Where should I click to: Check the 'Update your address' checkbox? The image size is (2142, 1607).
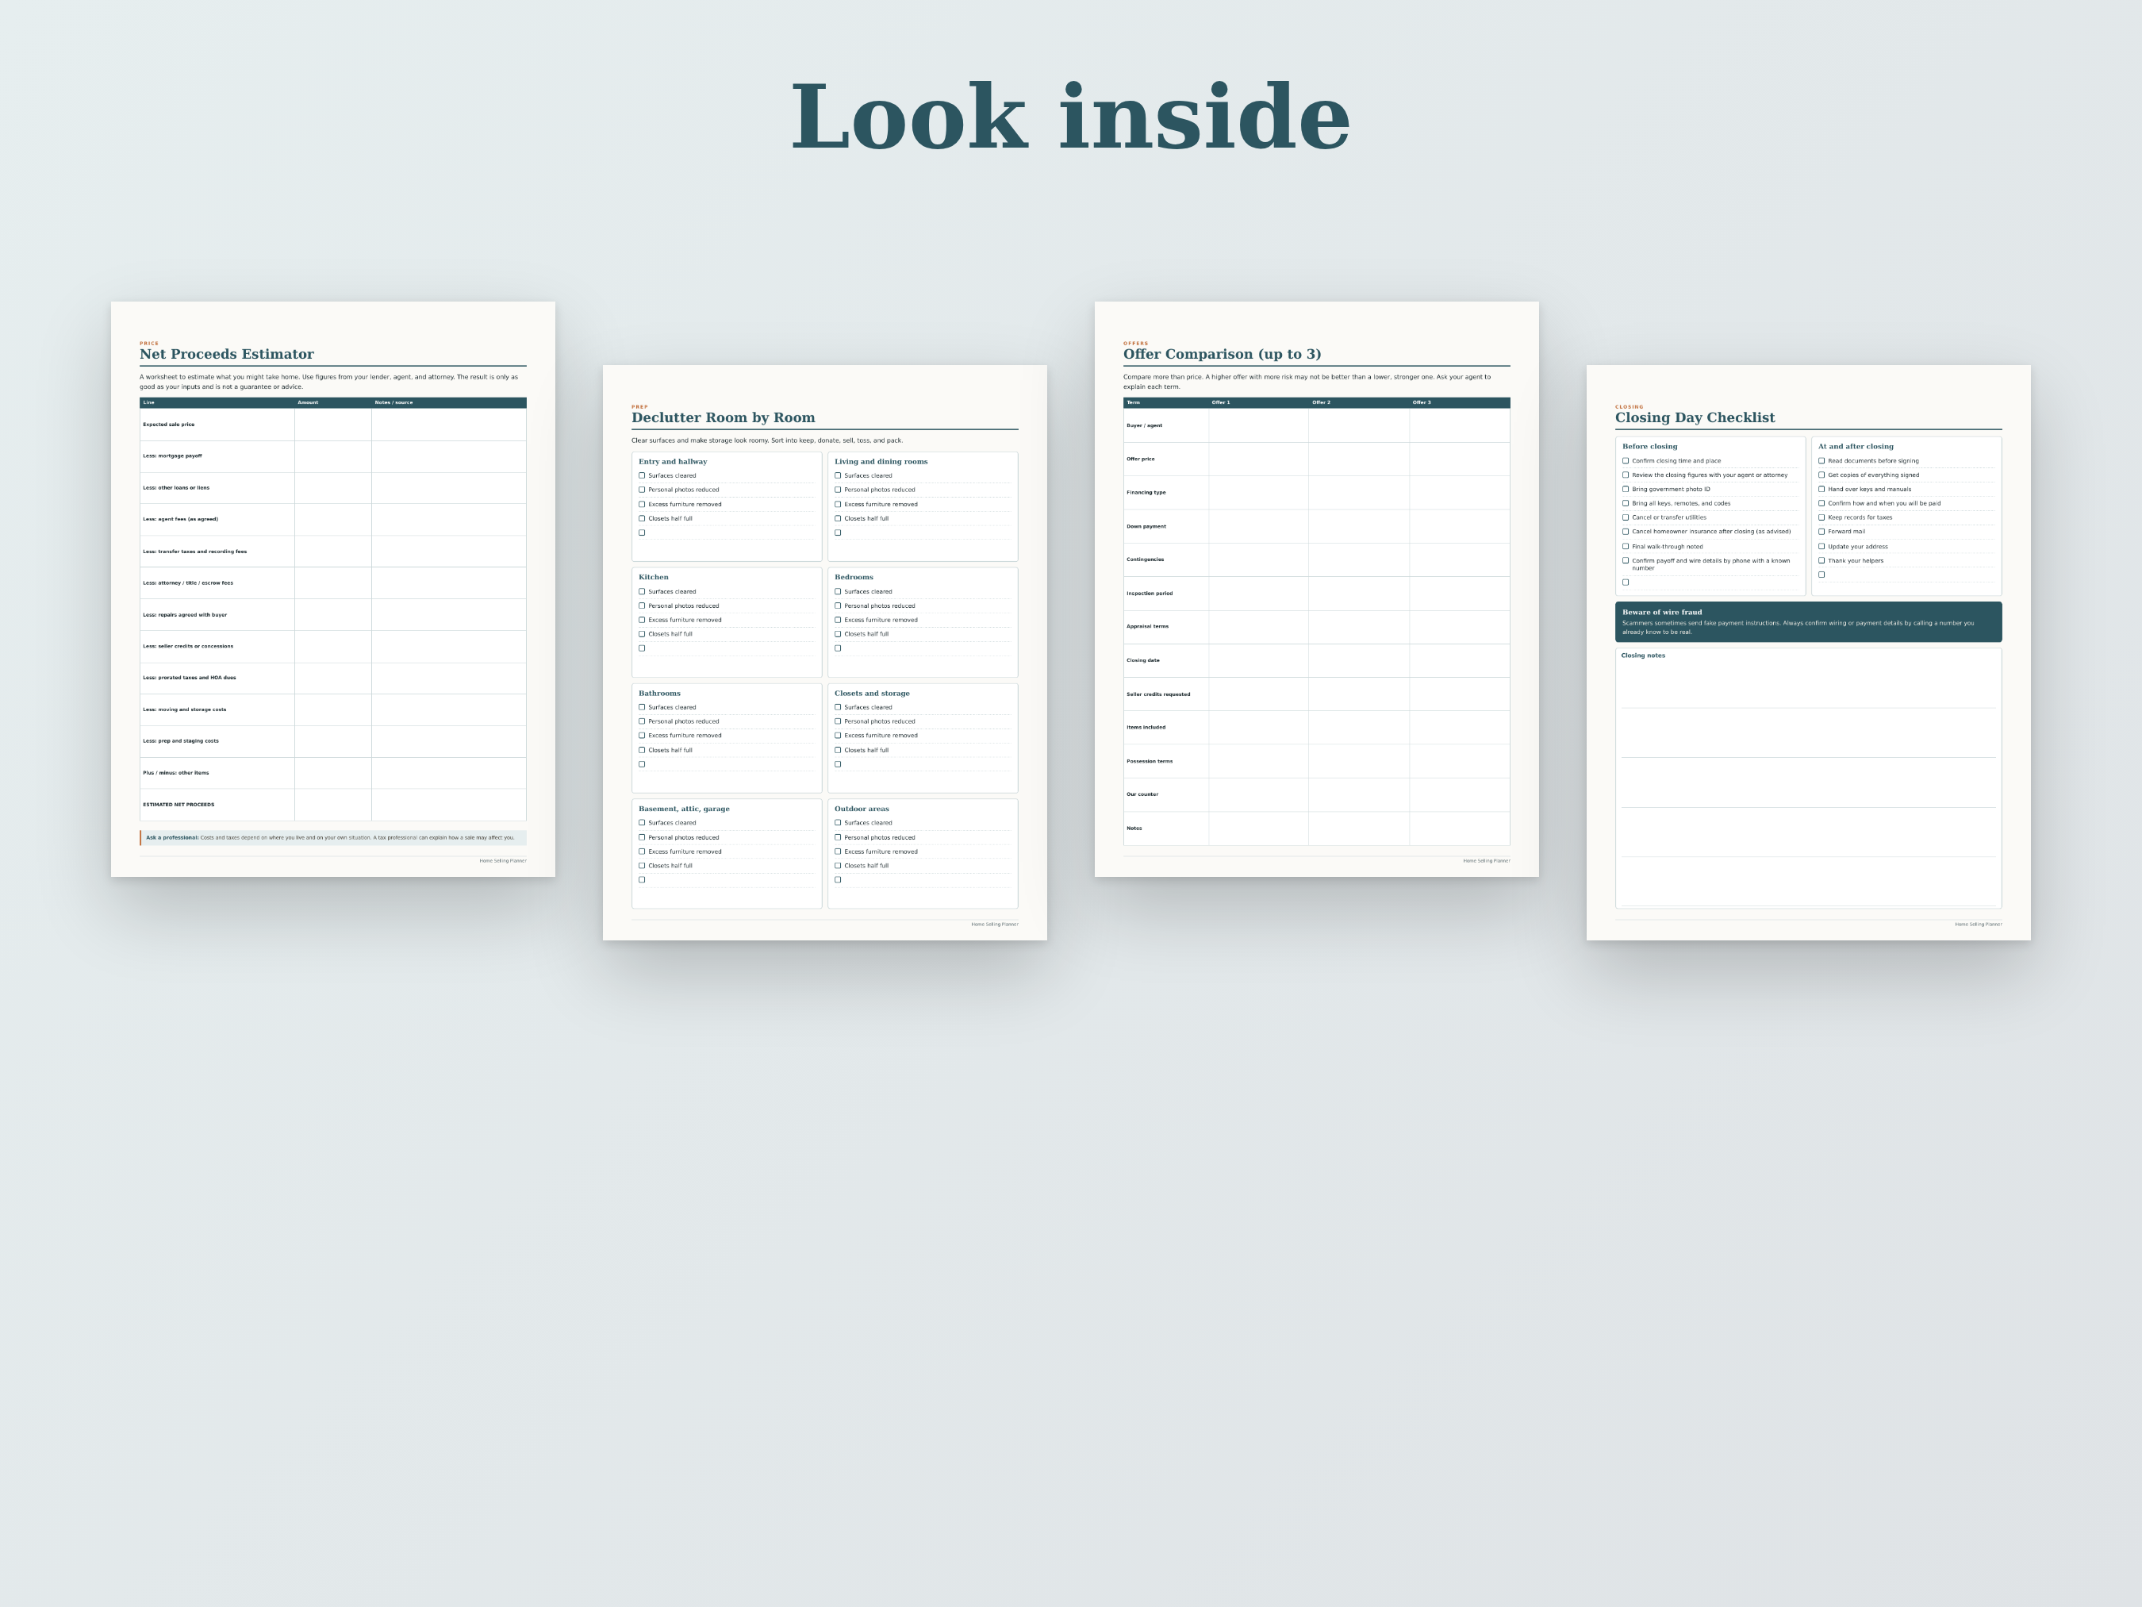point(1821,546)
